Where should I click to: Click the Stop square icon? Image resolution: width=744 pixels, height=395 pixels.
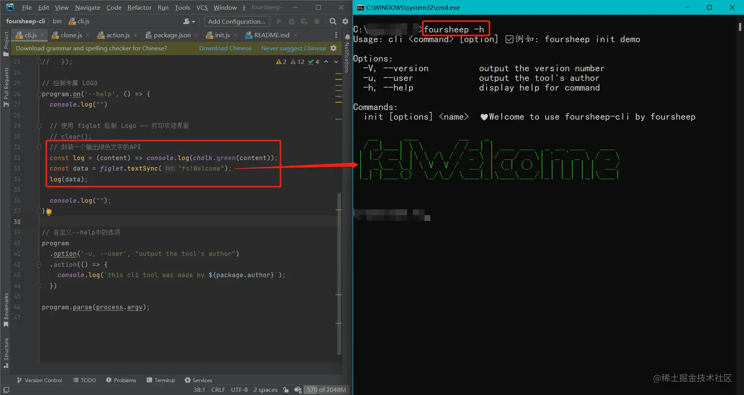[317, 21]
